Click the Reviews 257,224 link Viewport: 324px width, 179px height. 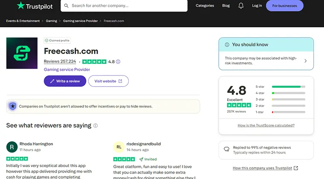pyautogui.click(x=60, y=61)
